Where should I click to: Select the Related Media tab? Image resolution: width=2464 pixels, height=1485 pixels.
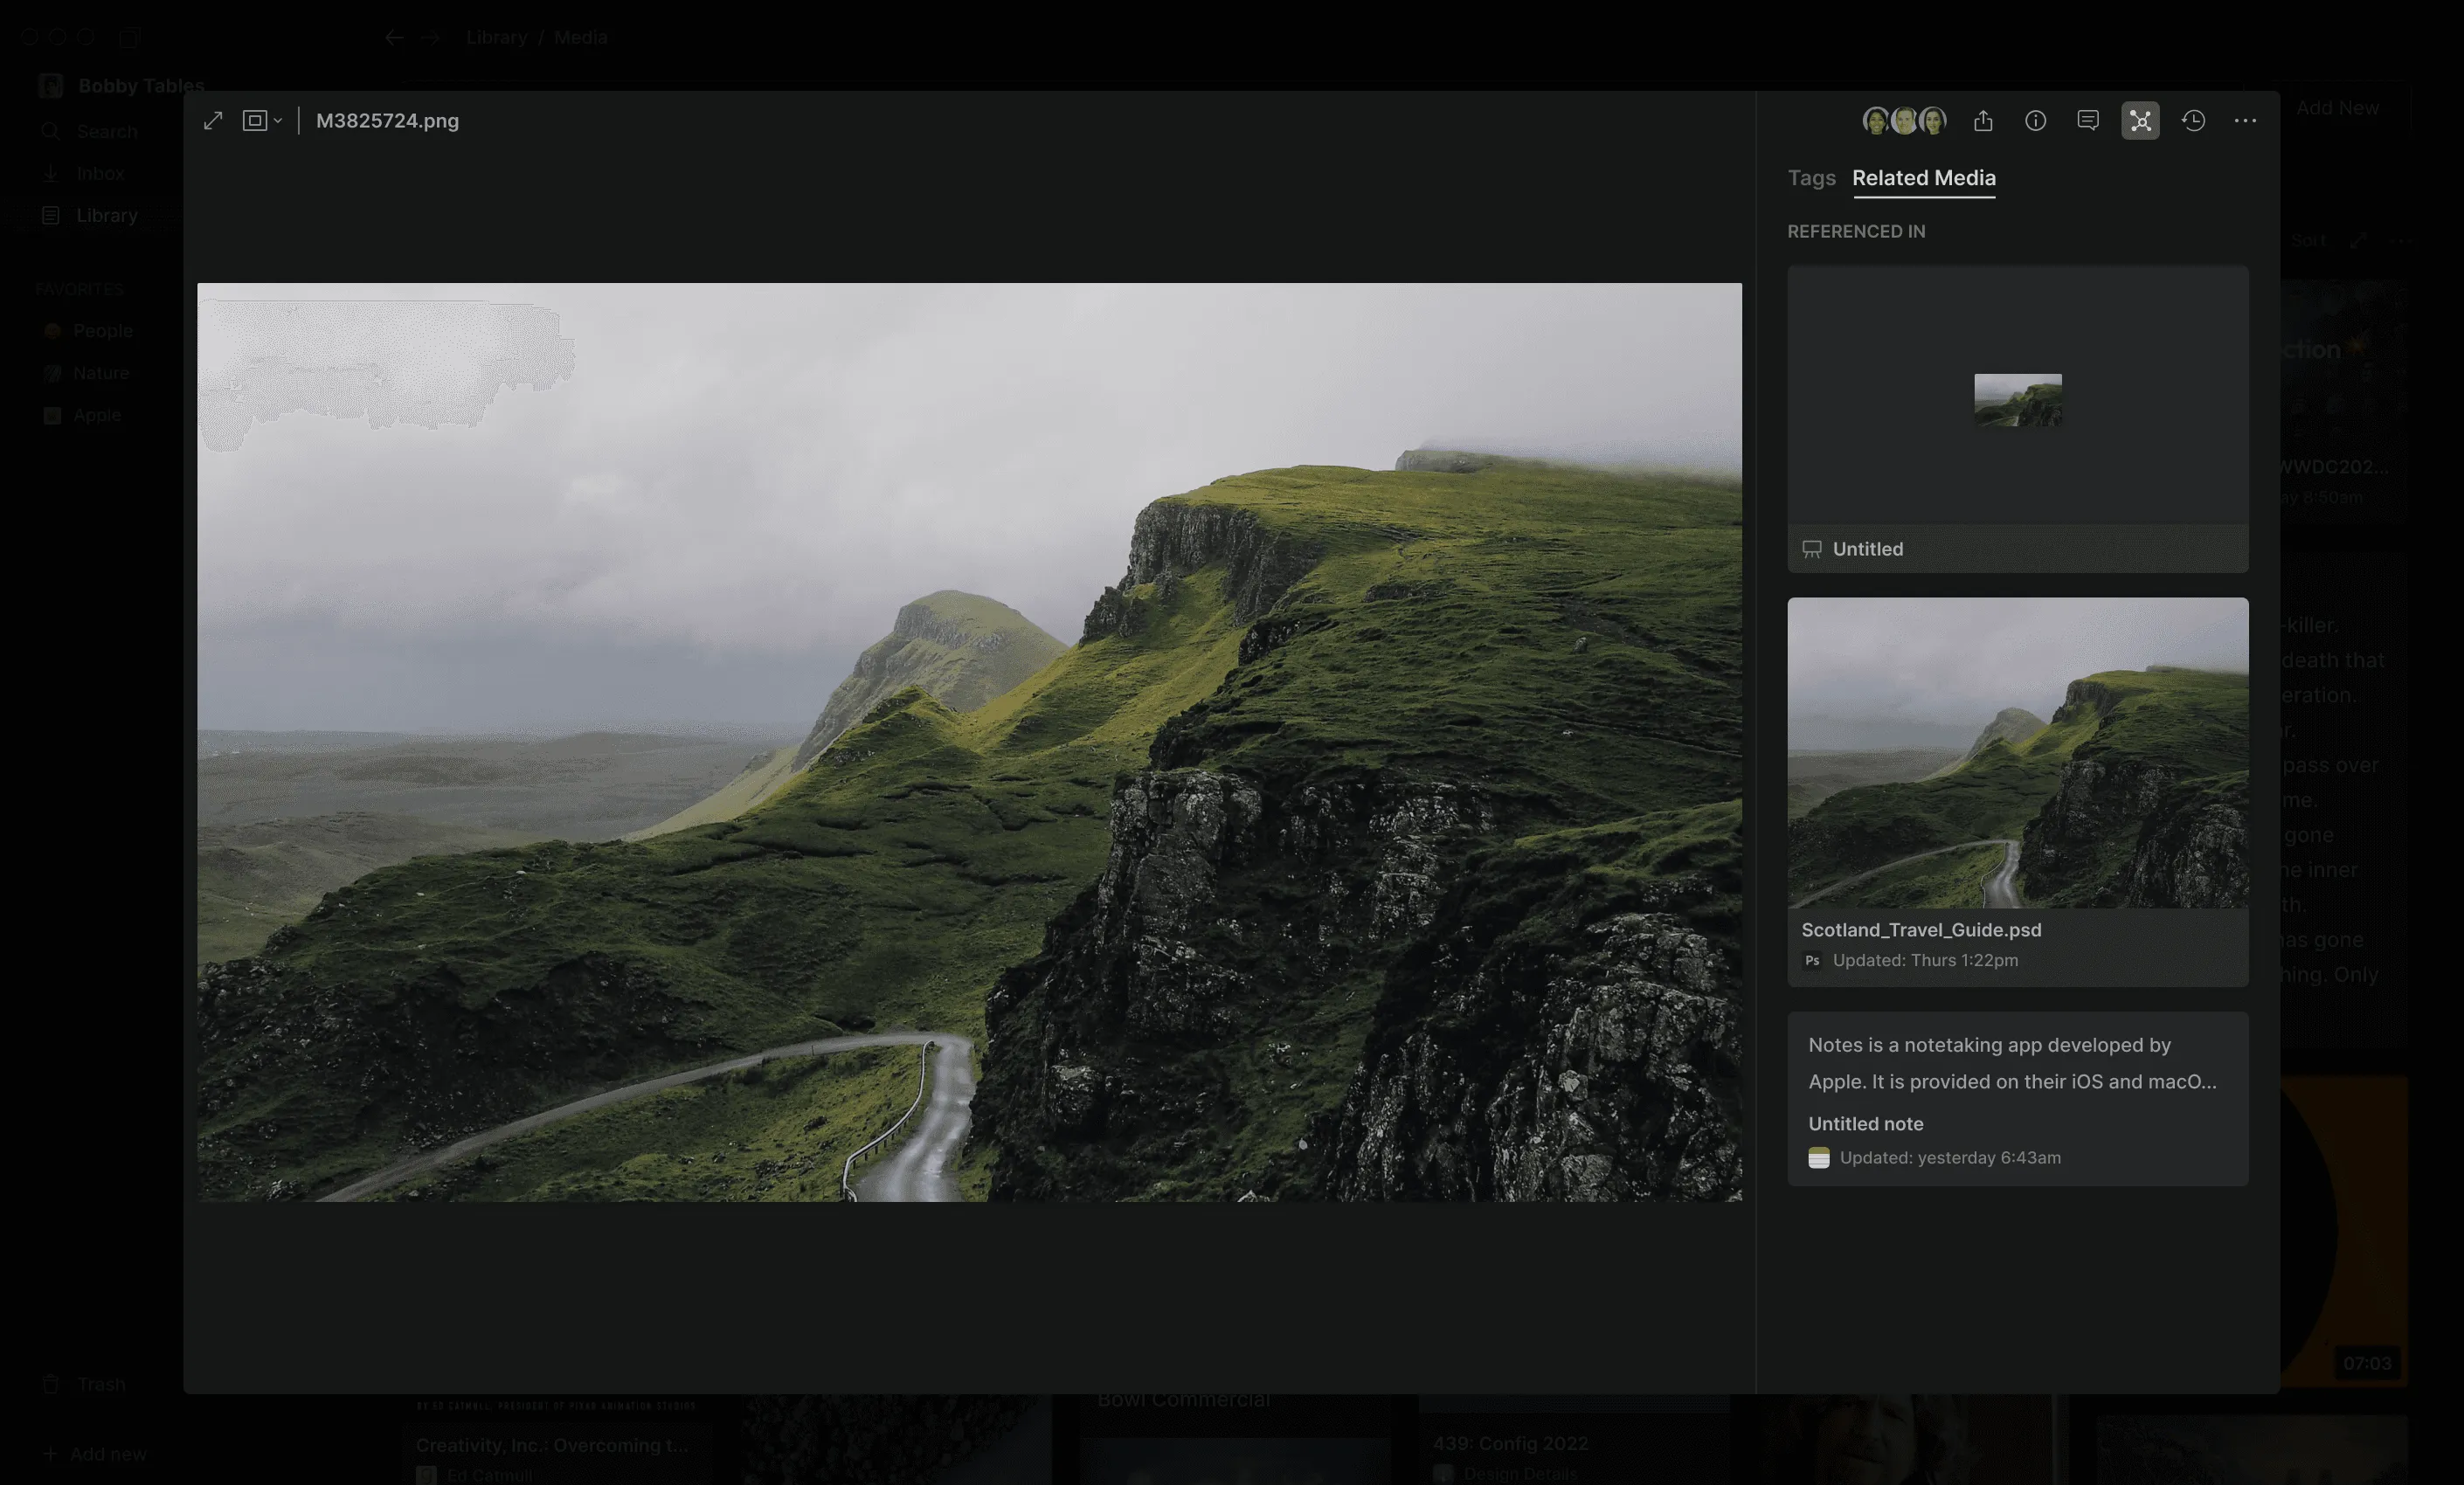pos(1923,178)
